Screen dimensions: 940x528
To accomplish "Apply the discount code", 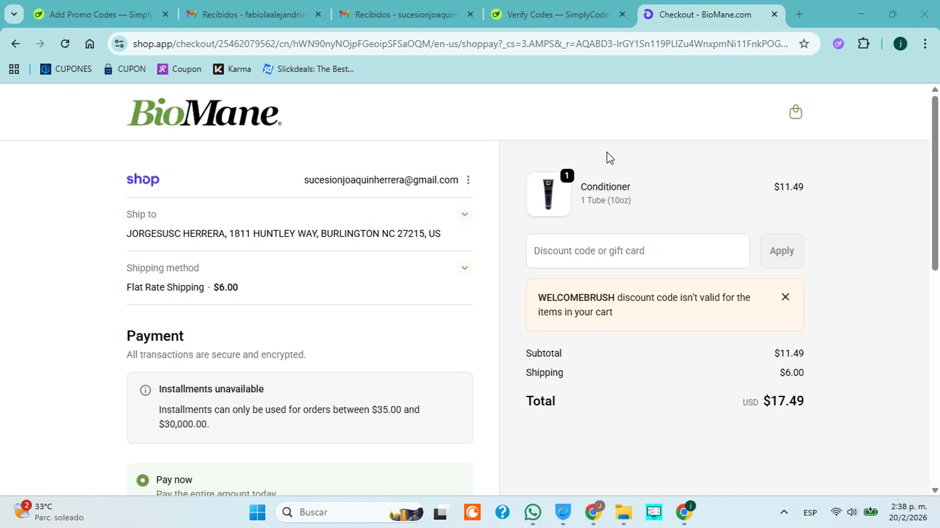I will click(x=781, y=251).
